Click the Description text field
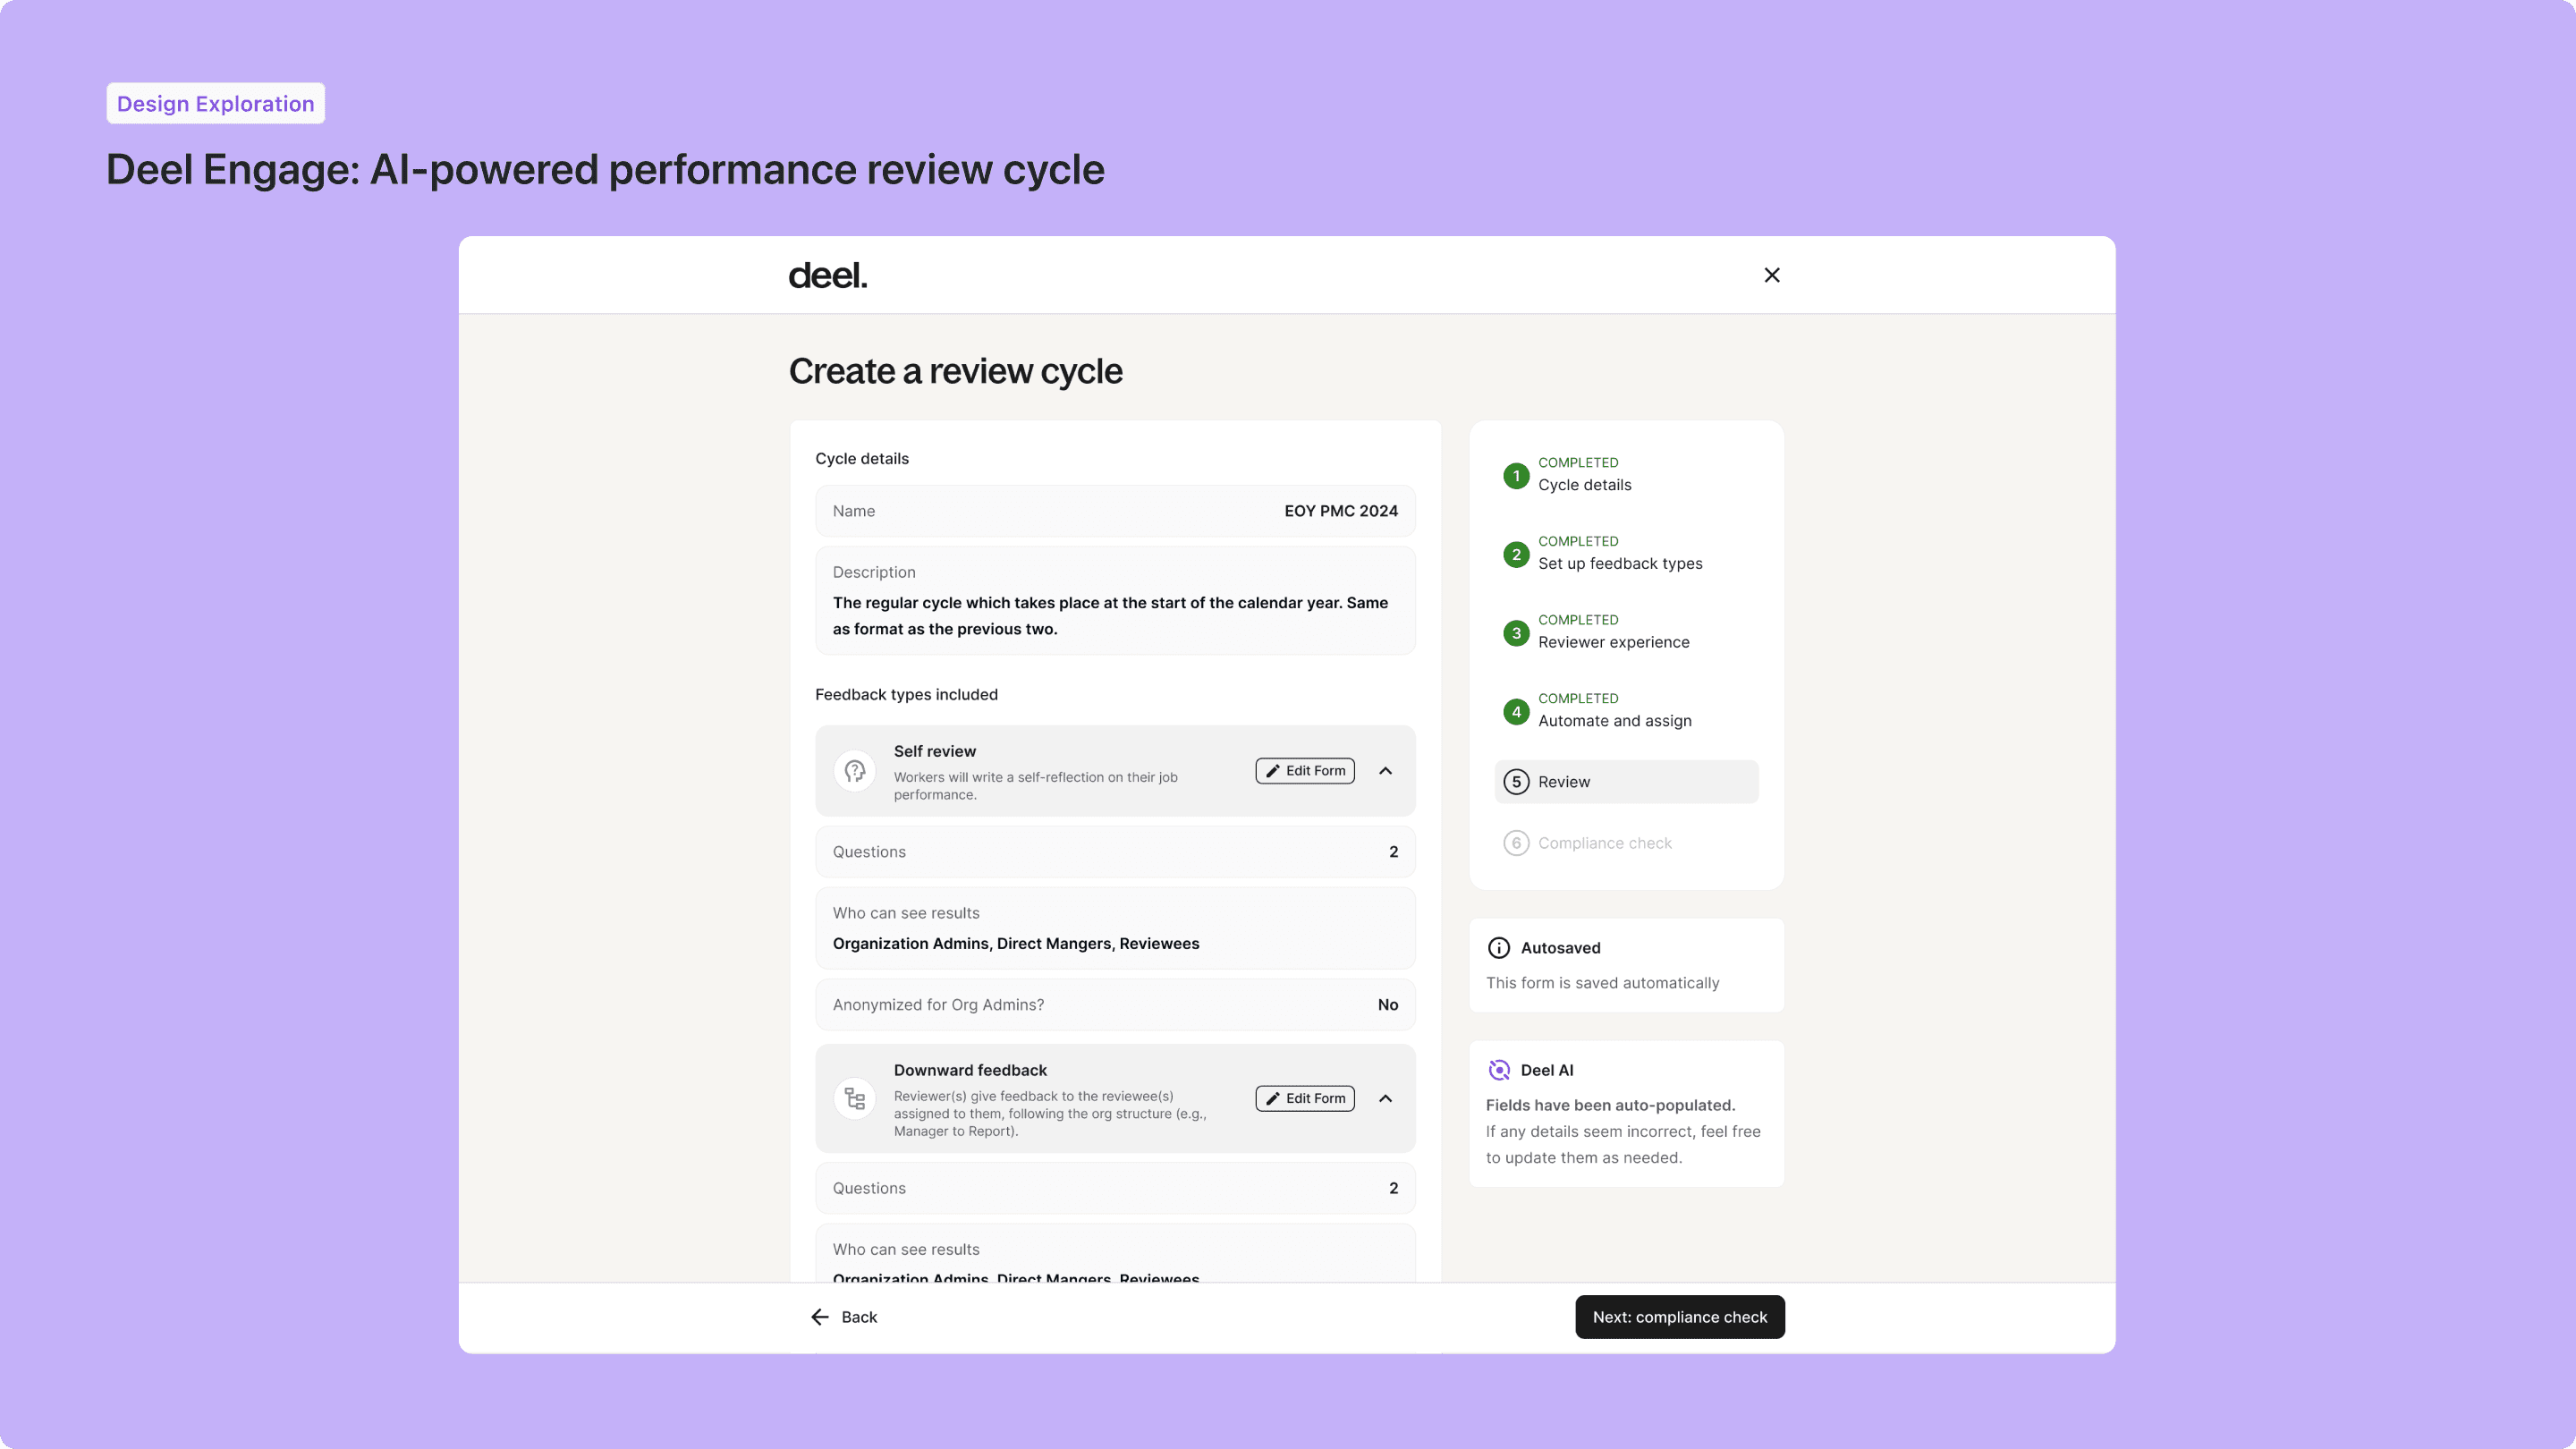The image size is (2576, 1449). (1114, 600)
